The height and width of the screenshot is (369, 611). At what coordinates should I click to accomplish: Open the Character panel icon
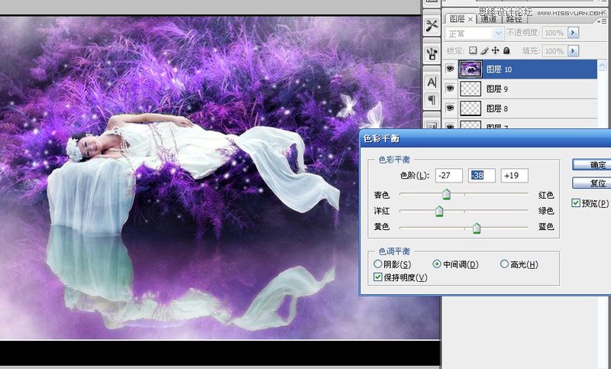pyautogui.click(x=432, y=83)
